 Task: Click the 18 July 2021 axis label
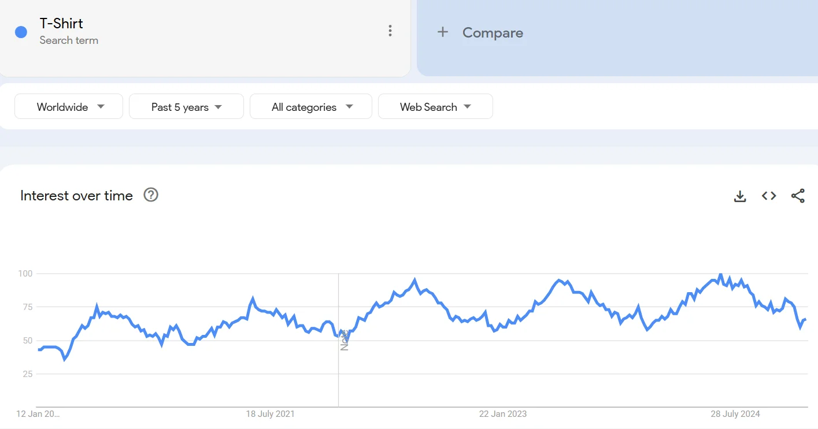coord(270,414)
